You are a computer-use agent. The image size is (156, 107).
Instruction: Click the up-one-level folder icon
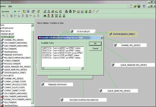[x=24, y=12]
